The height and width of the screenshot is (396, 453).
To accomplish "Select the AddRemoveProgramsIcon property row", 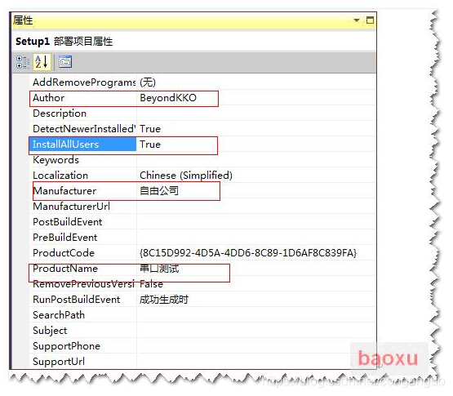I will (202, 82).
